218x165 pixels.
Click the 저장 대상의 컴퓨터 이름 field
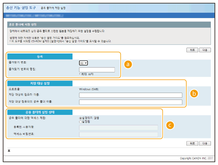(x=131, y=95)
